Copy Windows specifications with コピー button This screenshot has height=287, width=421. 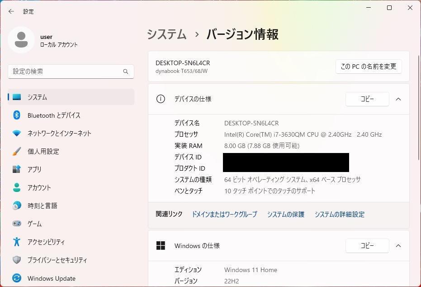coord(367,246)
